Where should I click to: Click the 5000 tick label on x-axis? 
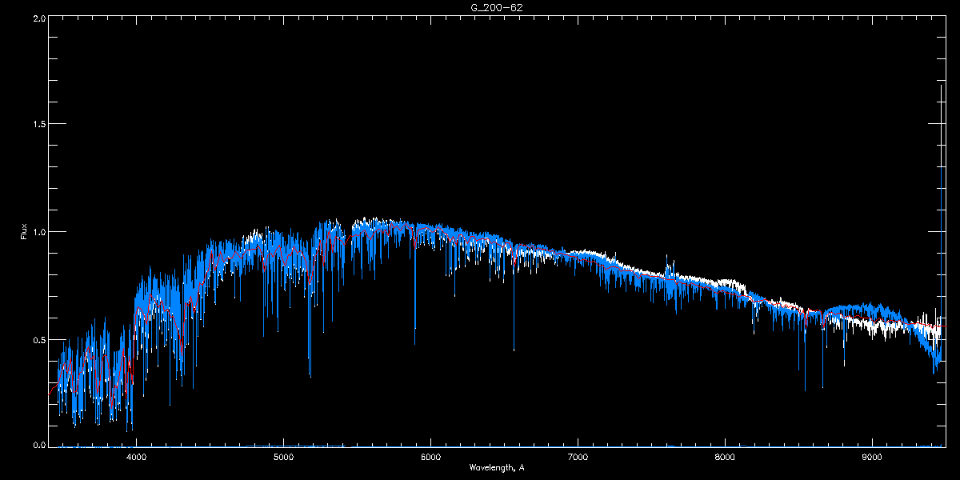click(283, 458)
